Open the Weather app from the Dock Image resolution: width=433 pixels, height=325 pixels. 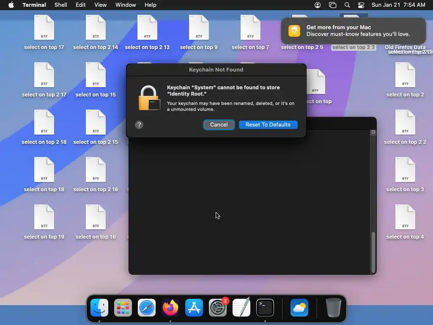point(299,308)
